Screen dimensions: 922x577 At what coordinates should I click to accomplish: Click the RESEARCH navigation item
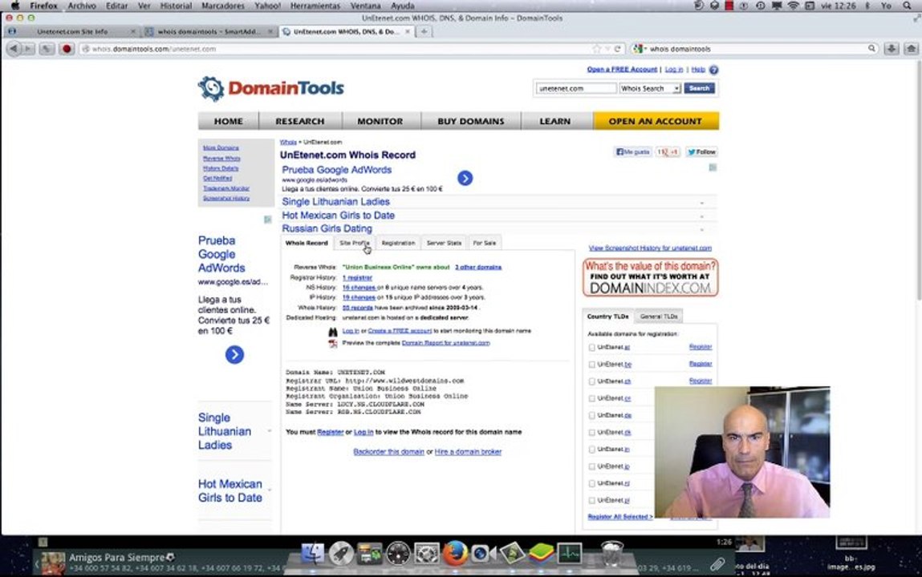click(x=300, y=121)
